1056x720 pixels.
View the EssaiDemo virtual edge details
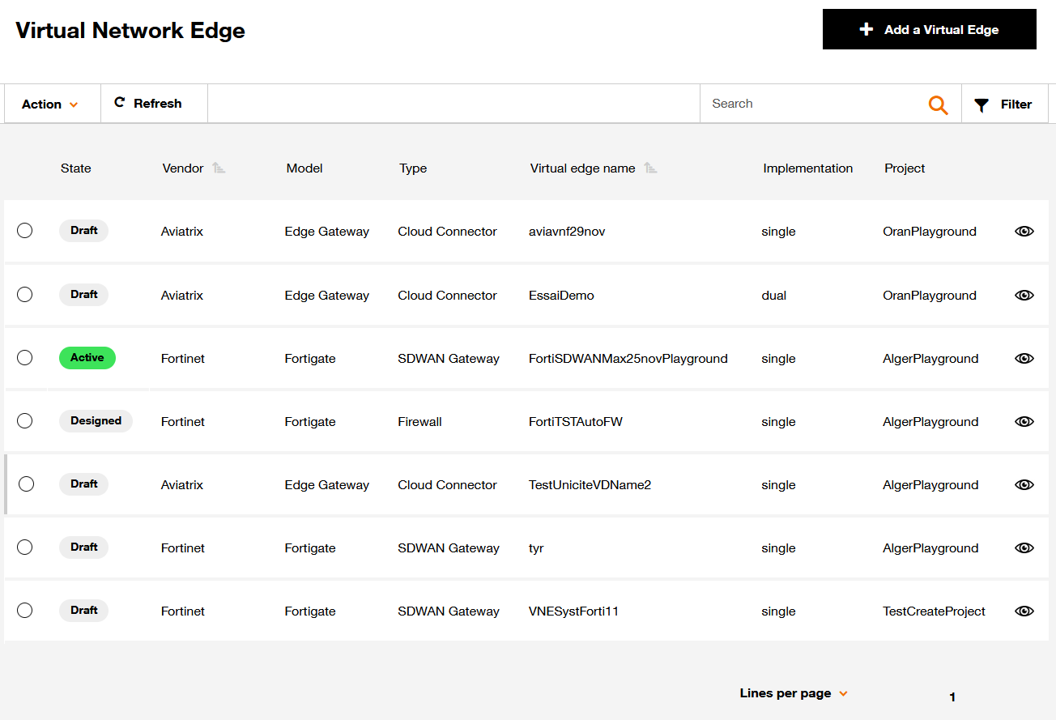pos(1024,295)
